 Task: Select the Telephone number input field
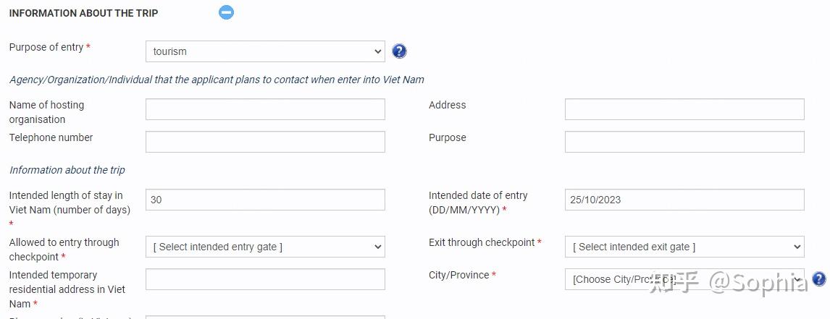click(x=265, y=142)
